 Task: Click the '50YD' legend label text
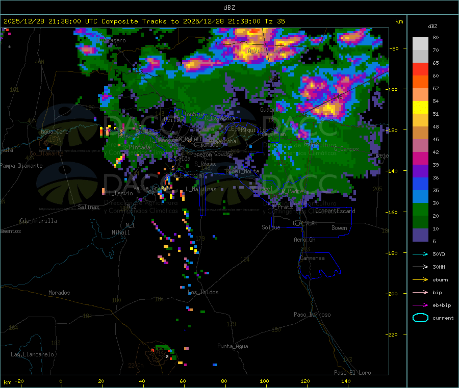439,254
